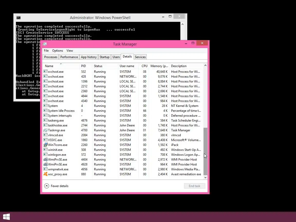The image size is (296, 222).
Task: Click the Task Manager scrollbar up arrow
Action: [205, 65]
